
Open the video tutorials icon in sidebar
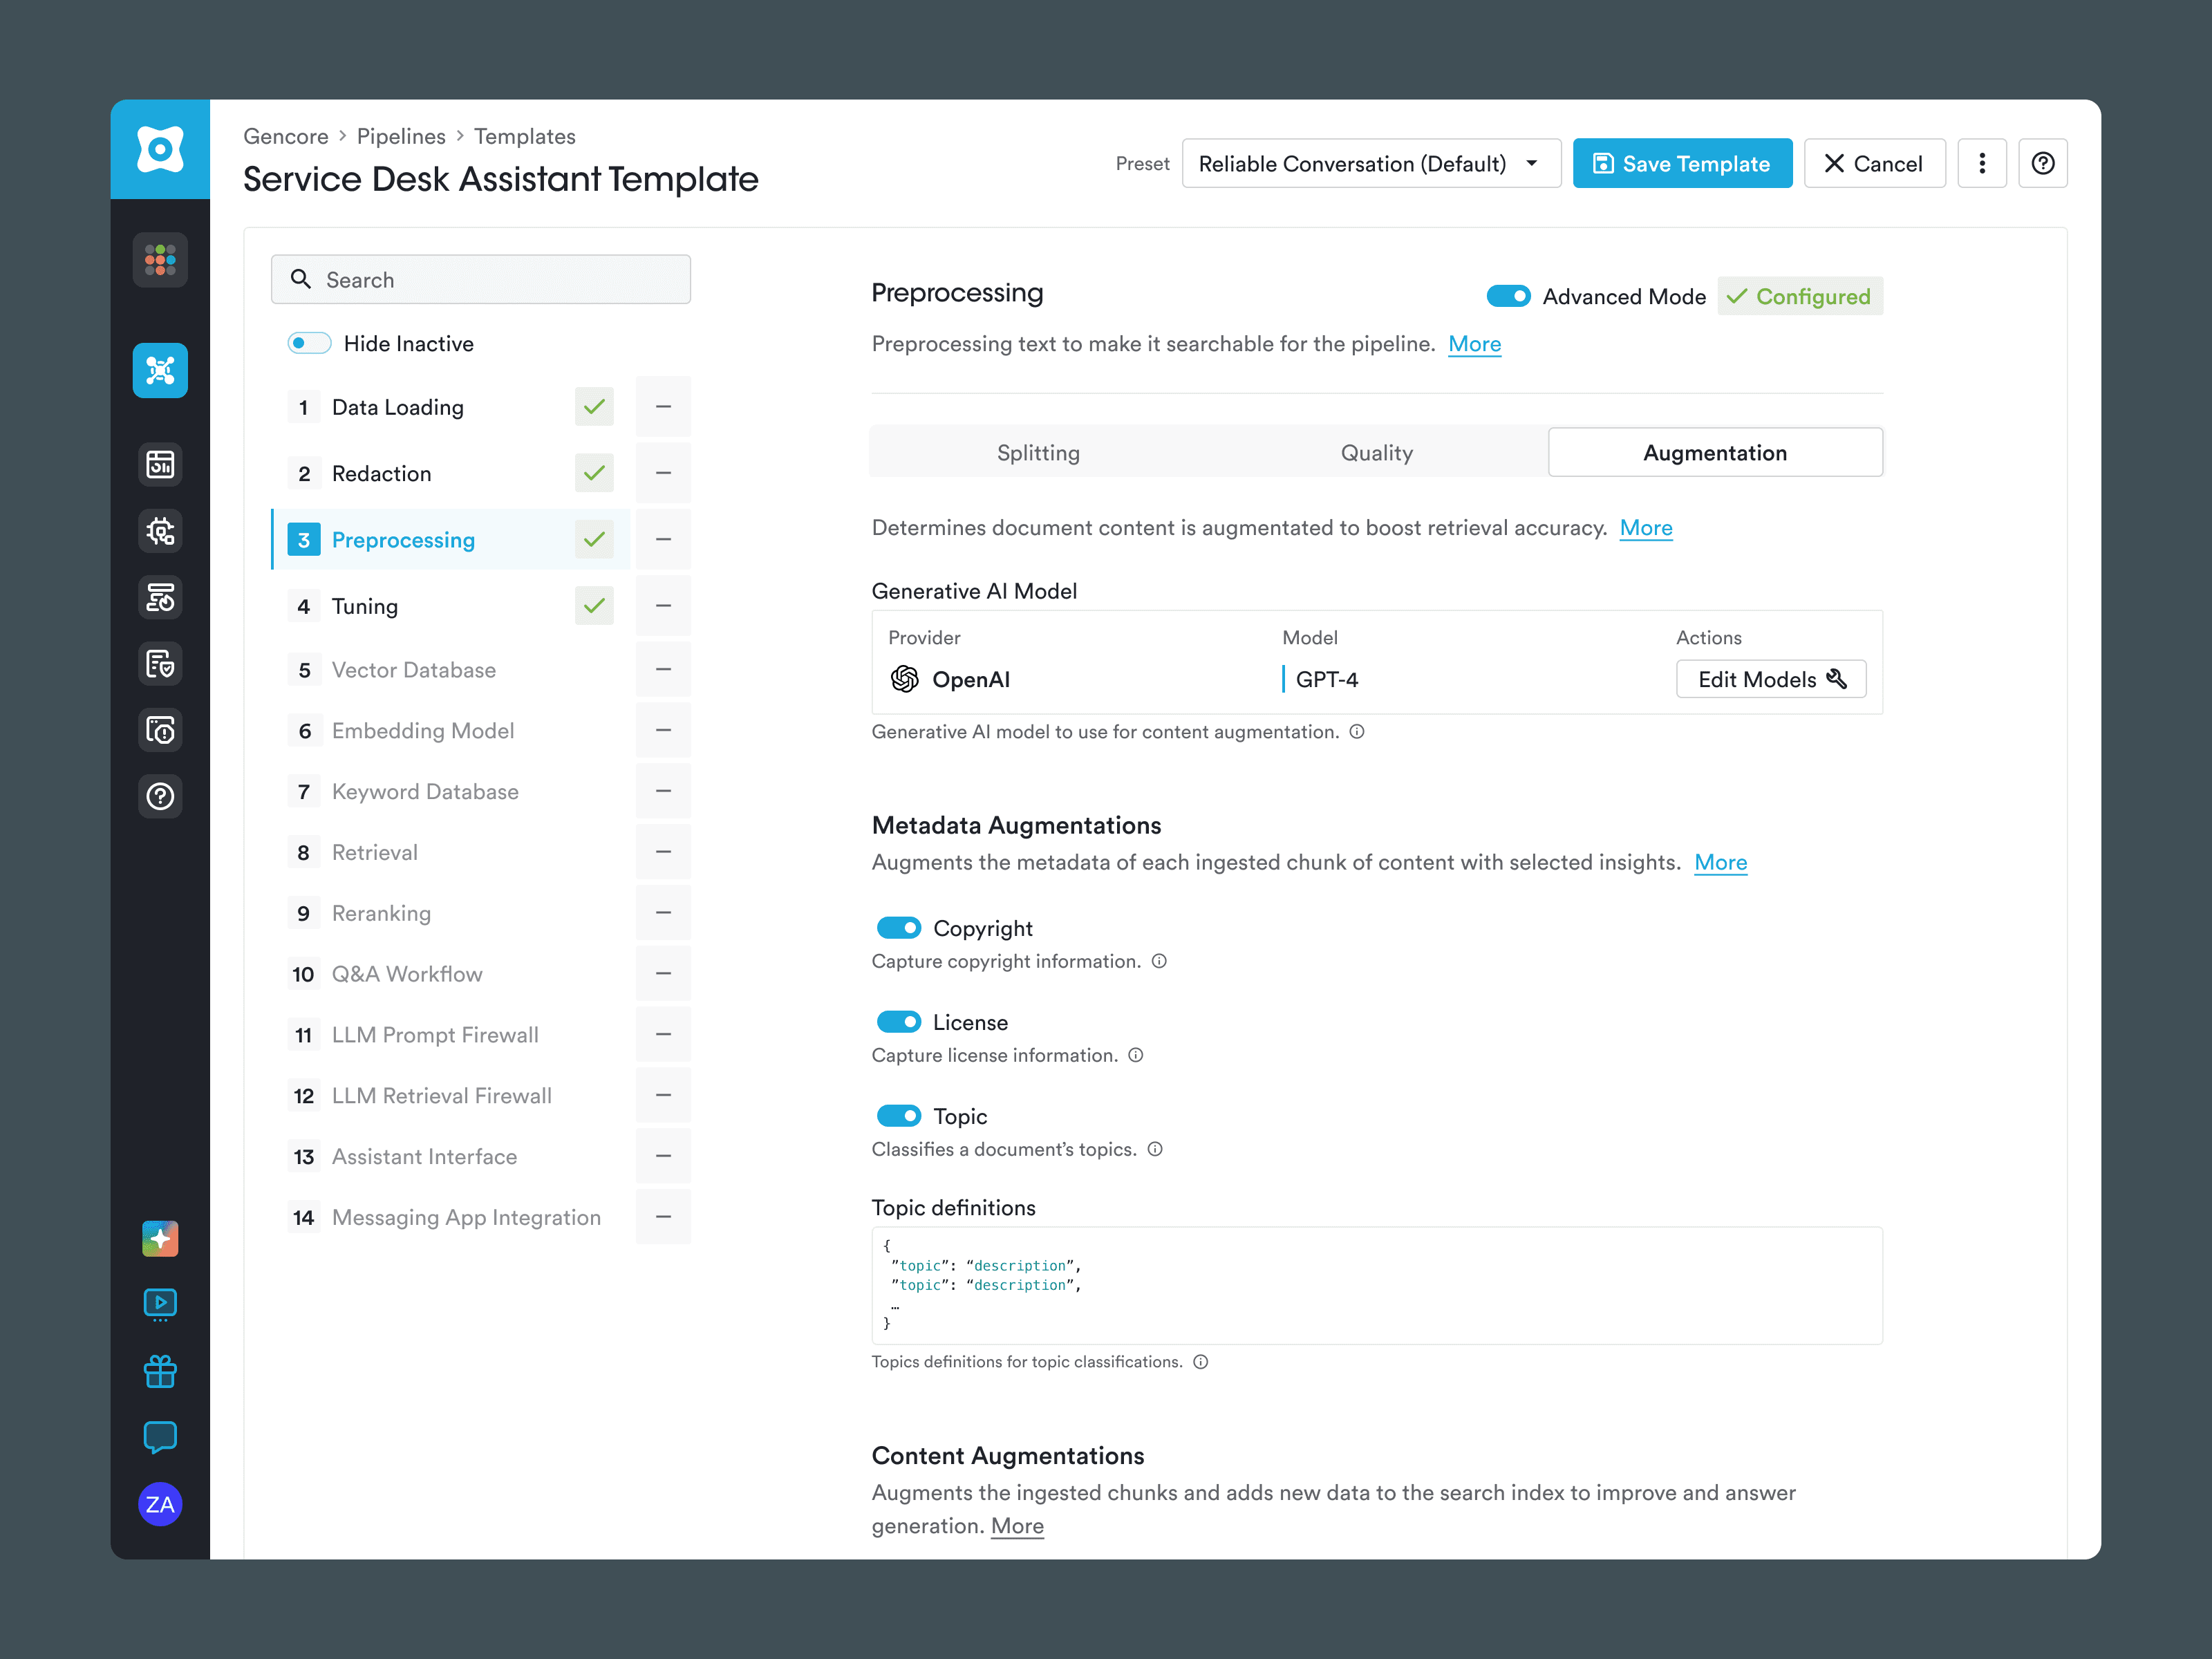(160, 1303)
